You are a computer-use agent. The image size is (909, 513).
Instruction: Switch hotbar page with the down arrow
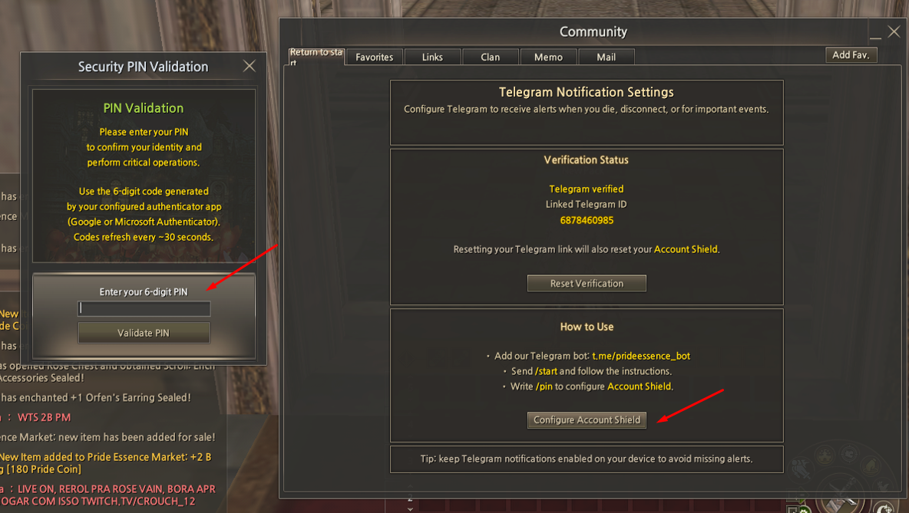coord(411,509)
